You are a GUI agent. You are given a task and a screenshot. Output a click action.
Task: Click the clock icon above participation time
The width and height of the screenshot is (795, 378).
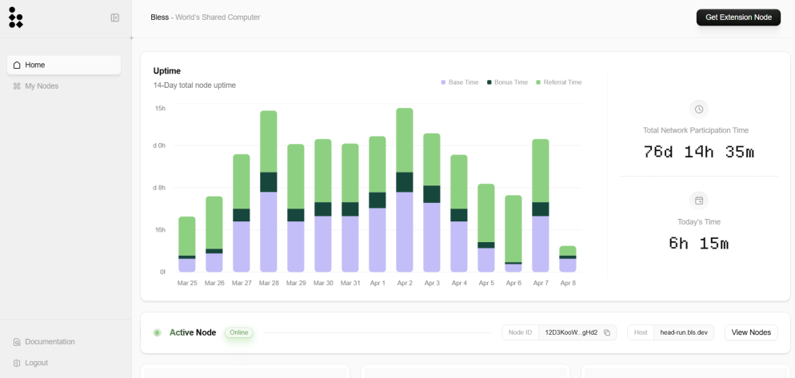[699, 109]
